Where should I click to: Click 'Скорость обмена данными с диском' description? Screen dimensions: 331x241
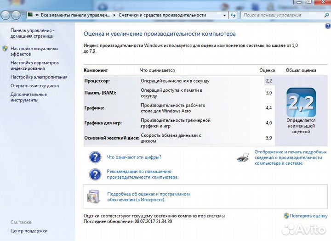(171, 138)
